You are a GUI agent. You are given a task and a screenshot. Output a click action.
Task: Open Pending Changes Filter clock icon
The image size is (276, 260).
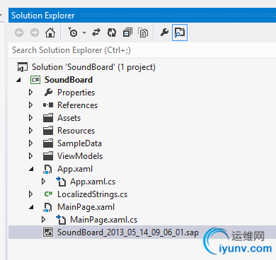[73, 32]
